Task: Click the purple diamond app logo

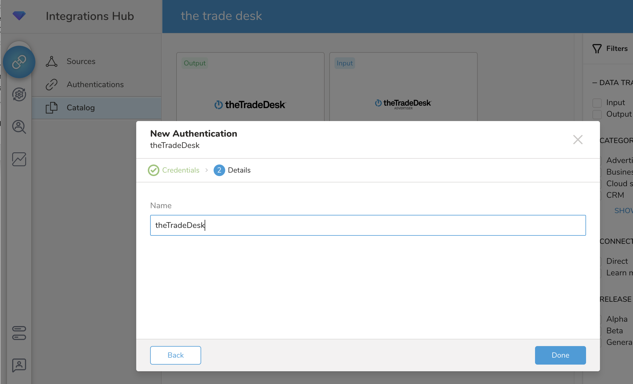Action: 19,16
